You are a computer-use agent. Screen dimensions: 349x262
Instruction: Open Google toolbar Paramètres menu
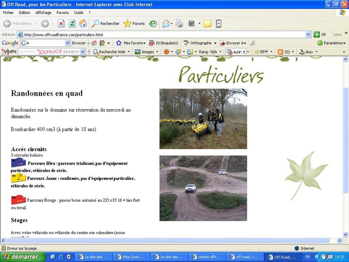[x=332, y=43]
